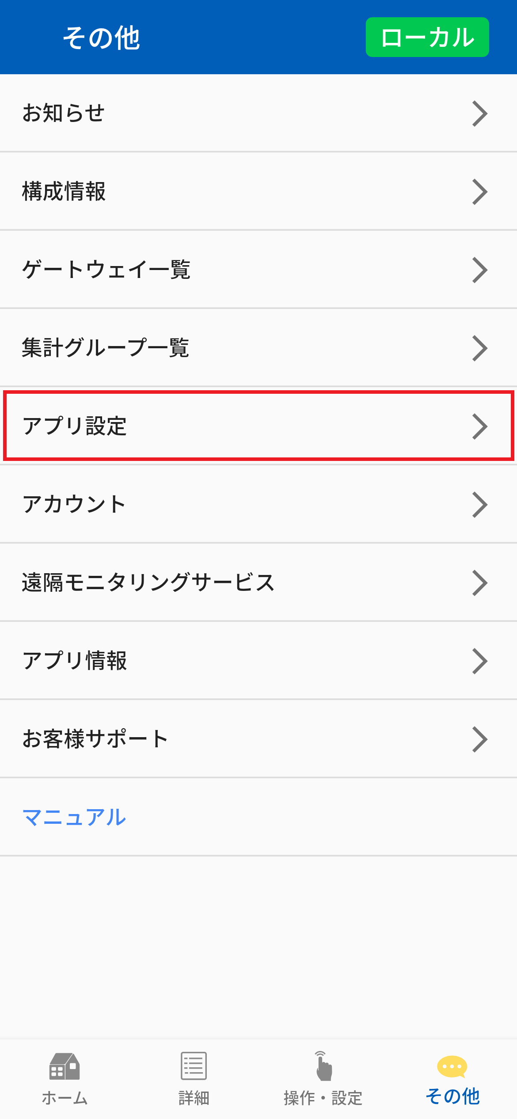Open お客様サポート item
The height and width of the screenshot is (1119, 517).
pos(95,739)
